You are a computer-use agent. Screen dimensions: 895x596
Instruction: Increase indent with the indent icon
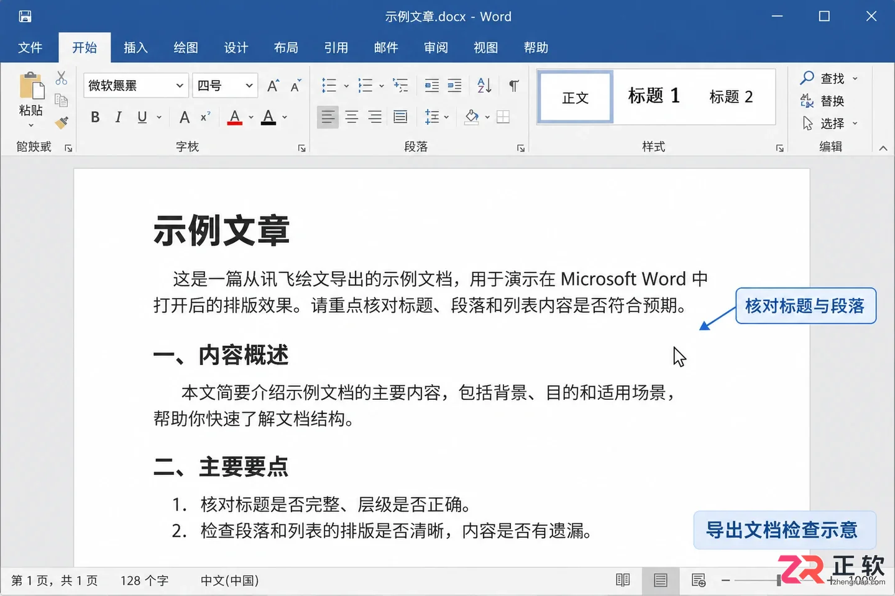(x=455, y=86)
